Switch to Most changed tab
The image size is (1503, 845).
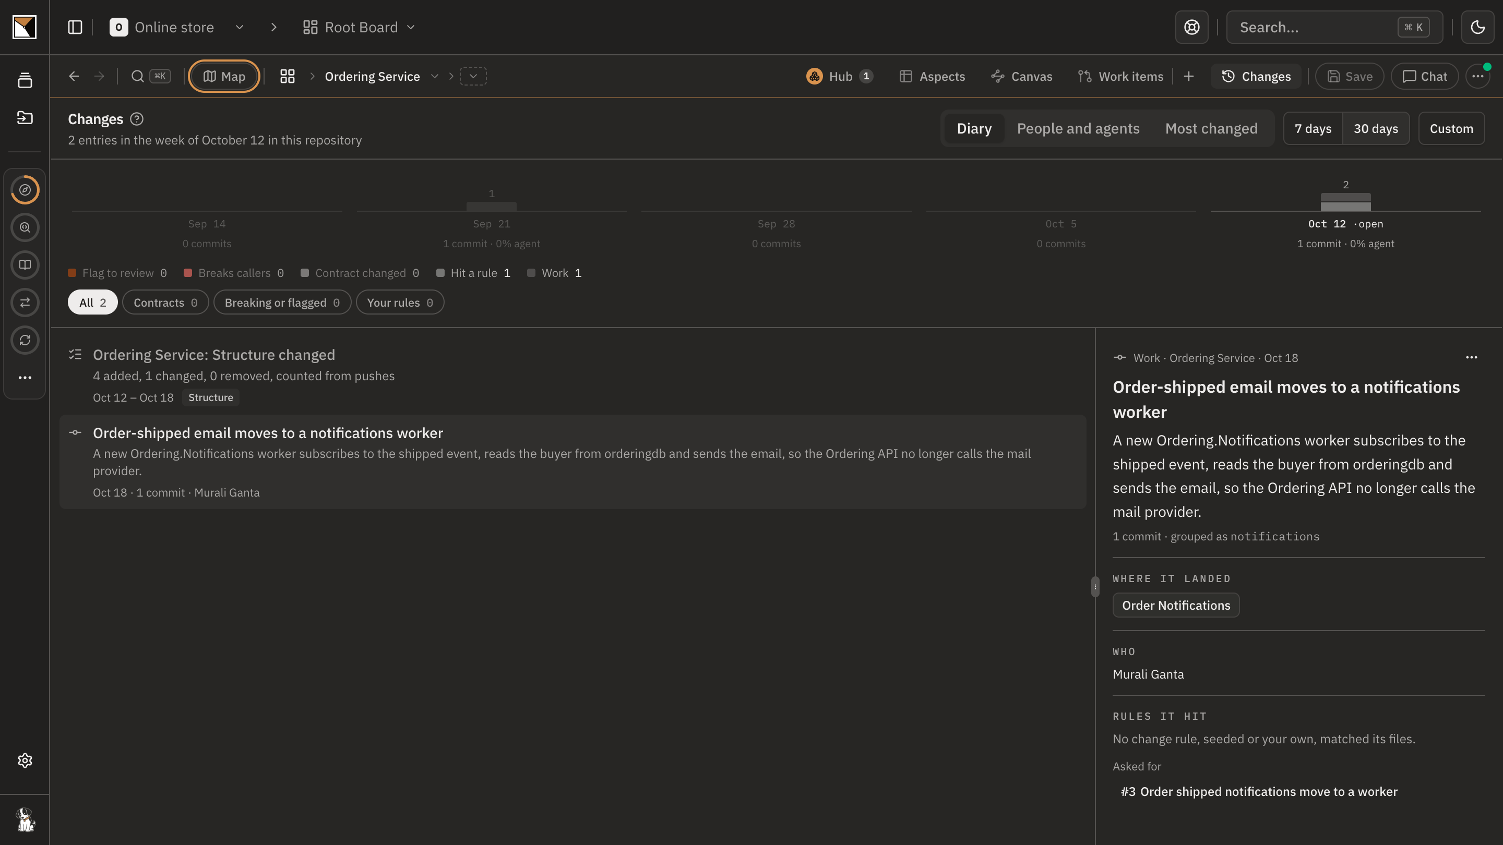[x=1211, y=128]
